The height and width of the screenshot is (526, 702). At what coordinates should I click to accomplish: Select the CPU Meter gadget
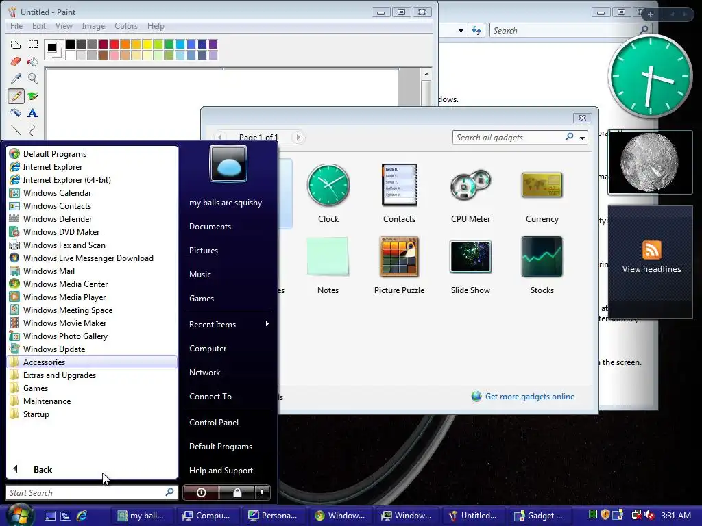tap(470, 194)
